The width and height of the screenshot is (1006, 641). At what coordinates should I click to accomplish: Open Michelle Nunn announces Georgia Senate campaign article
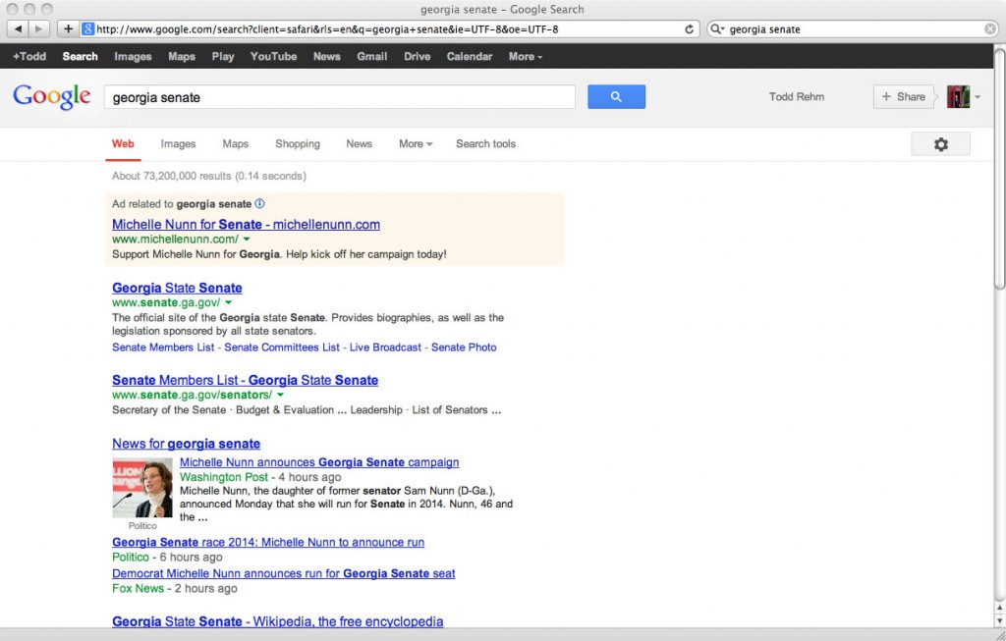pos(319,462)
